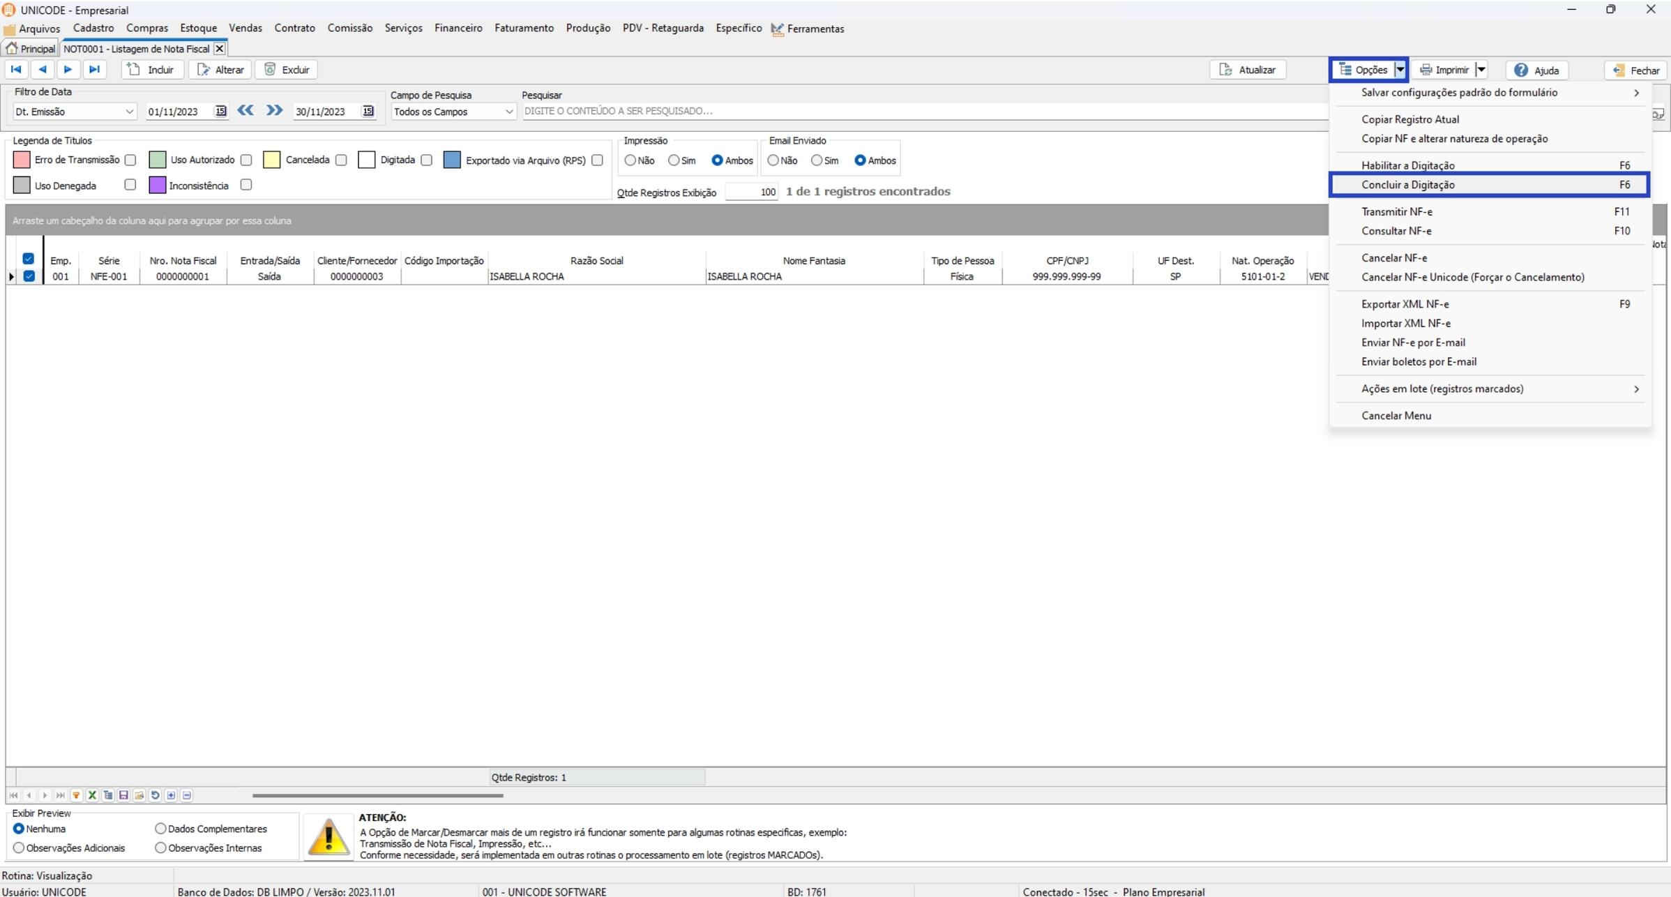The image size is (1671, 897).
Task: Click the Pesquisar search input field
Action: [x=921, y=111]
